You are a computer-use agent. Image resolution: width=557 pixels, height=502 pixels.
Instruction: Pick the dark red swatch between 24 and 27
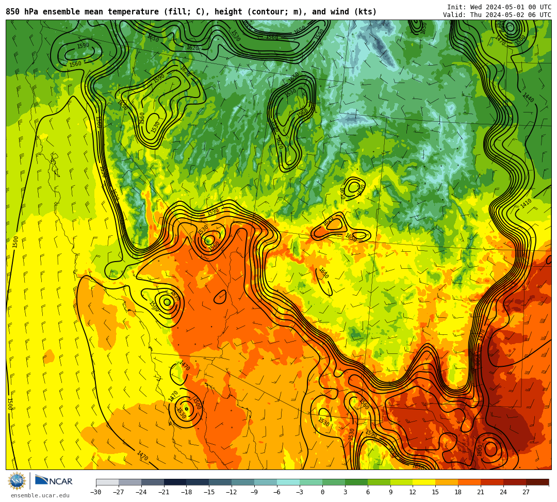click(x=515, y=482)
